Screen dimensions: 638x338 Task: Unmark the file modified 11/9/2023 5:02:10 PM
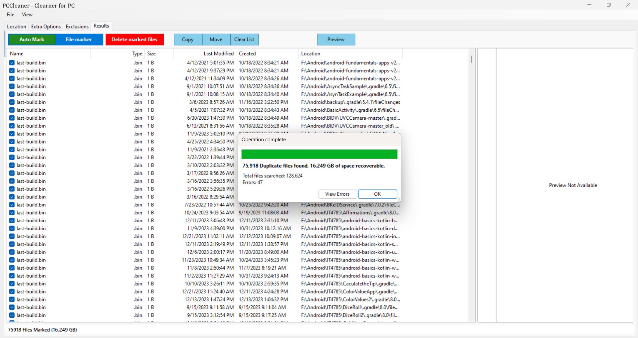(x=12, y=134)
